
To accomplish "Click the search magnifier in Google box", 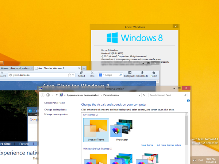I will click(120, 75).
